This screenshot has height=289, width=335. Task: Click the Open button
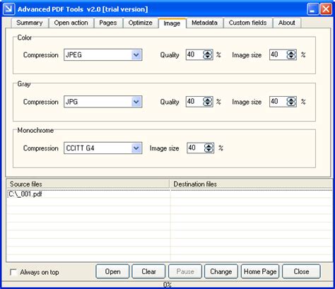point(112,271)
